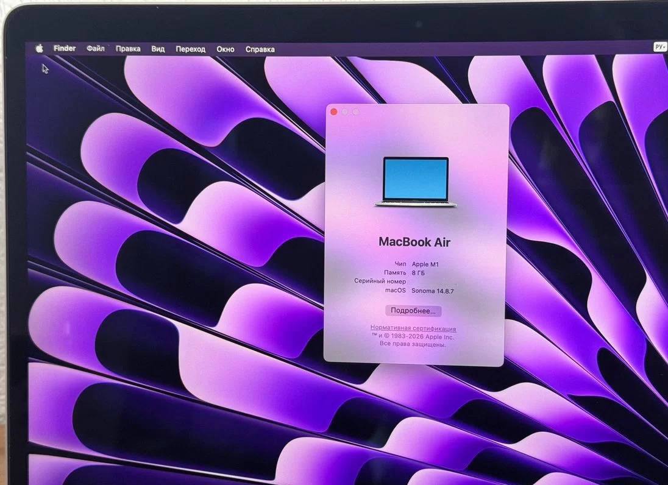
Task: Open the Справка menu
Action: [260, 49]
